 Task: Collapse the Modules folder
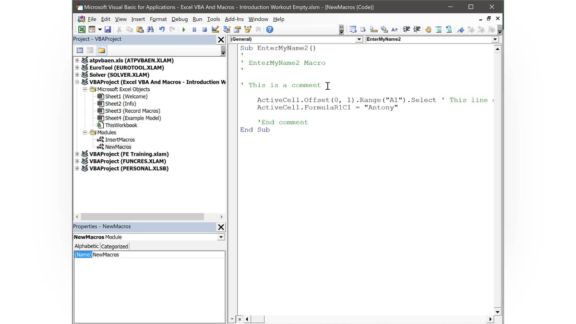click(85, 132)
